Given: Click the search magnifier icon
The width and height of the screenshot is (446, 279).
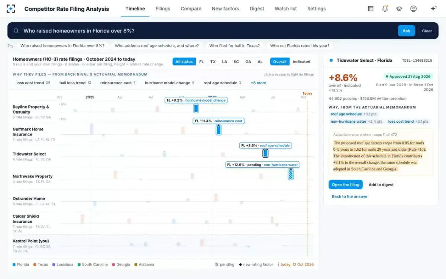Looking at the screenshot, I should pyautogui.click(x=16, y=31).
